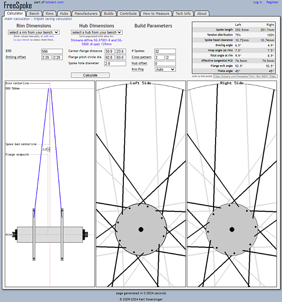Switch to the Builds tab
Screen dimensions: 282x302
(x=108, y=13)
